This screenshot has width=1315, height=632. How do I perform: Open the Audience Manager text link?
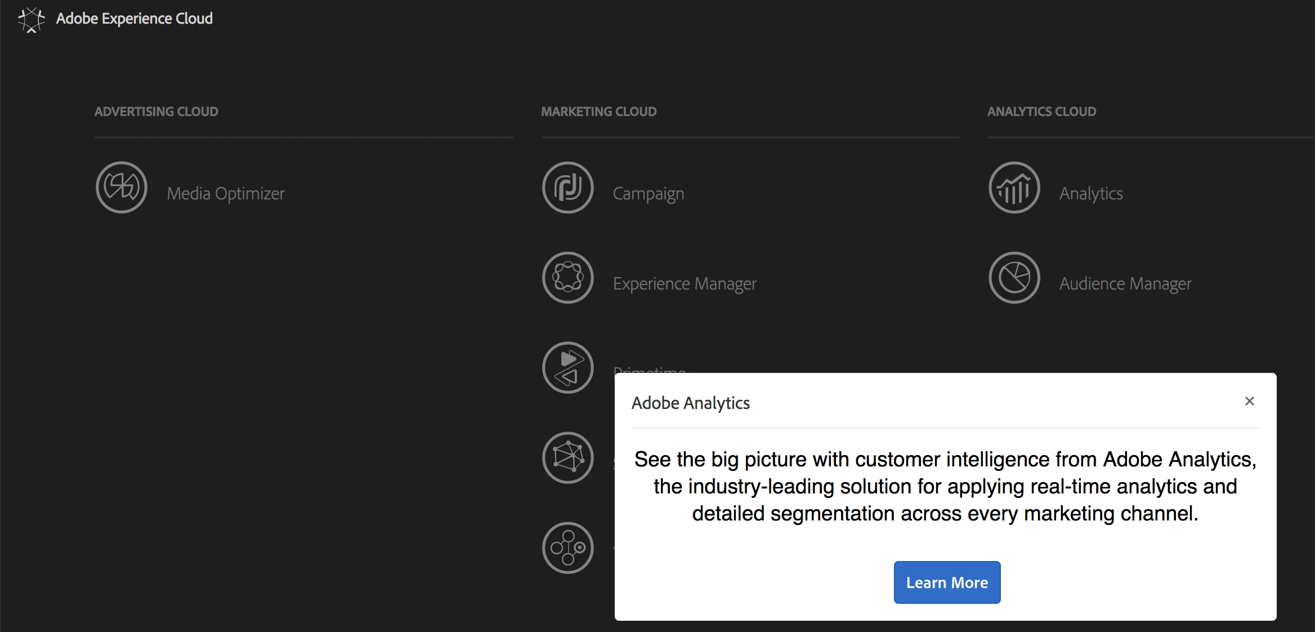point(1125,283)
